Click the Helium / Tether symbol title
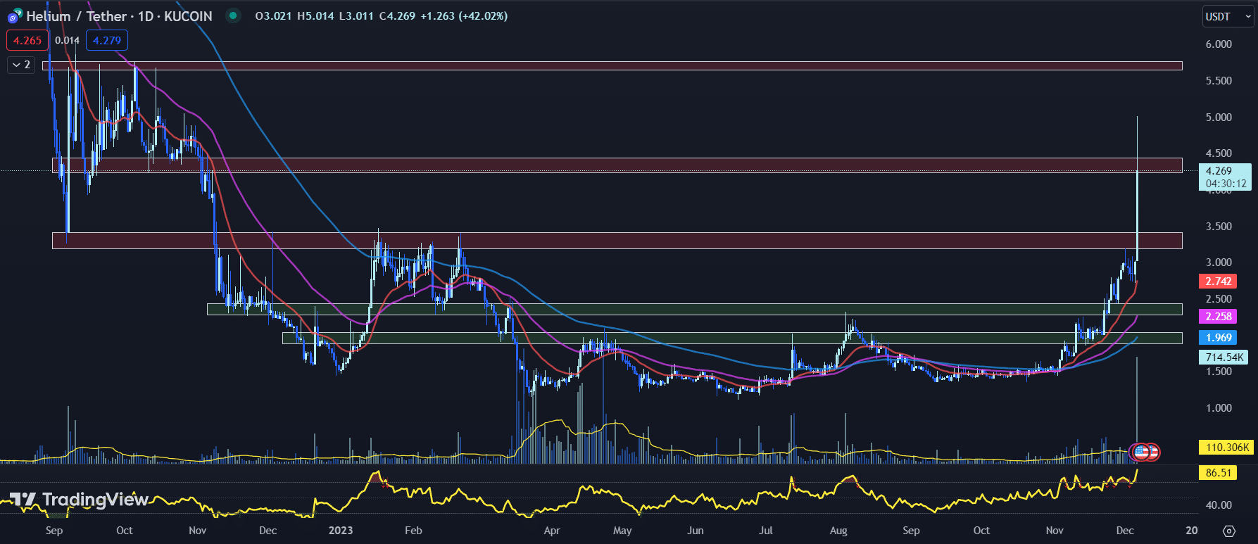Viewport: 1258px width, 544px height. point(119,16)
